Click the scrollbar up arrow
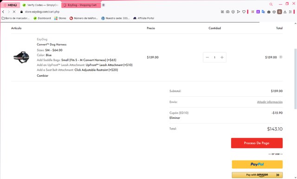 point(295,24)
